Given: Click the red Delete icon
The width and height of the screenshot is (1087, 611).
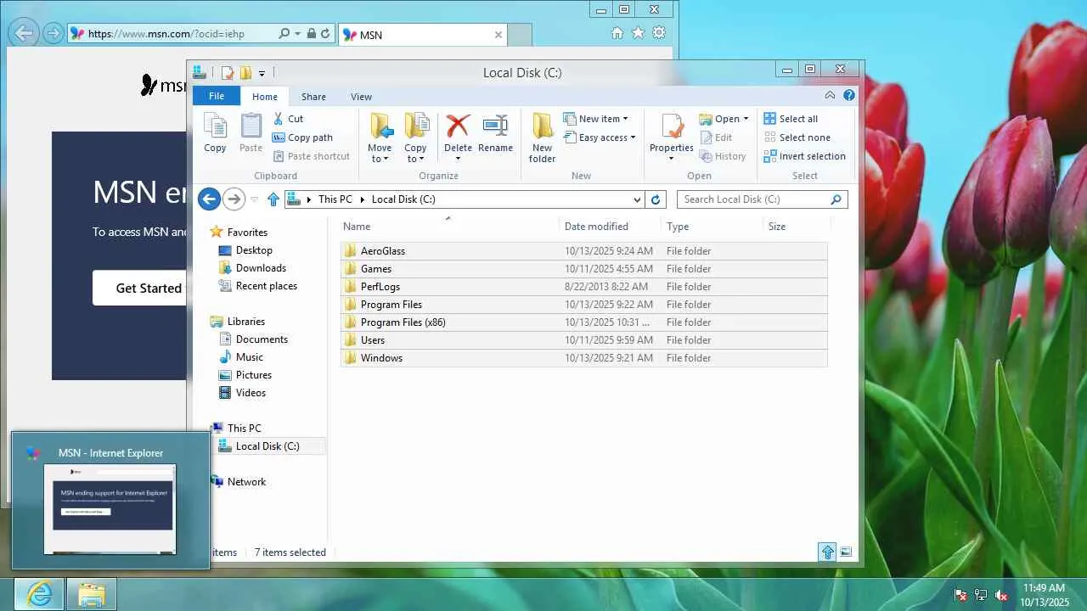Looking at the screenshot, I should (458, 126).
